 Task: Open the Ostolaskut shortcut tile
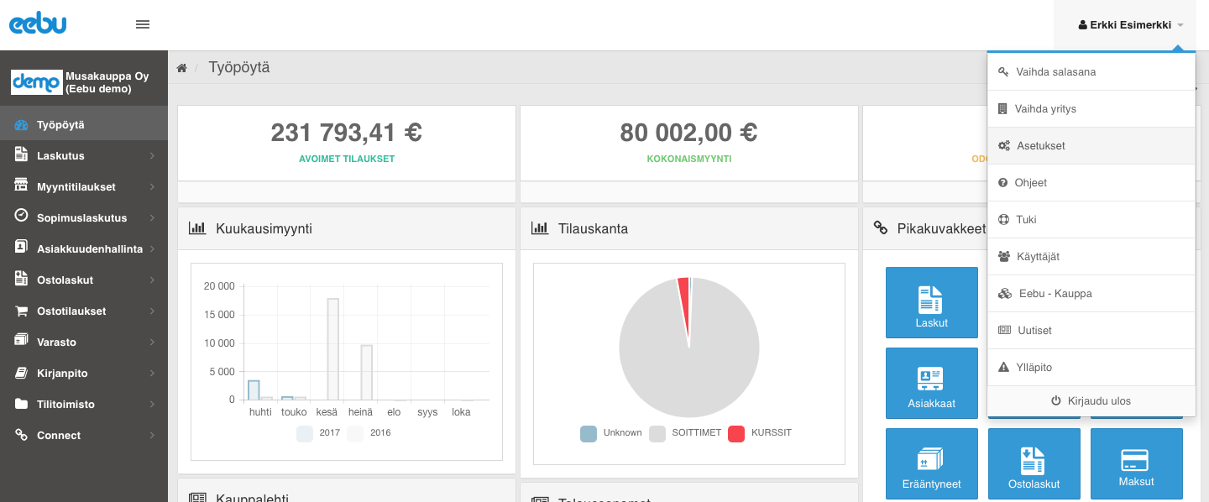[x=1034, y=463]
